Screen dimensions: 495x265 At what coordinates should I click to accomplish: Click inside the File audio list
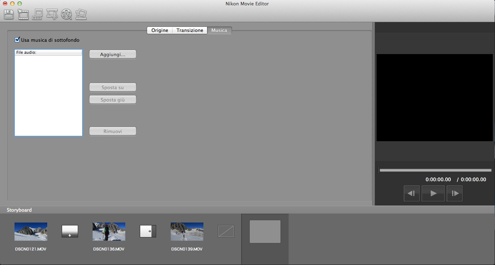(48, 95)
